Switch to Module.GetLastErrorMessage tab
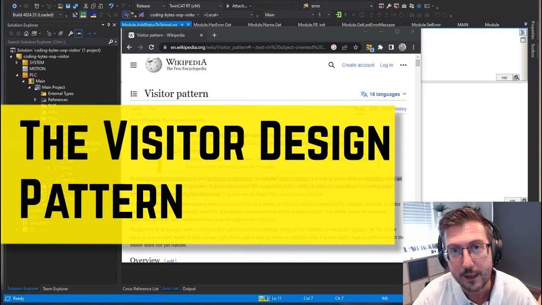This screenshot has height=305, width=542. coord(368,25)
